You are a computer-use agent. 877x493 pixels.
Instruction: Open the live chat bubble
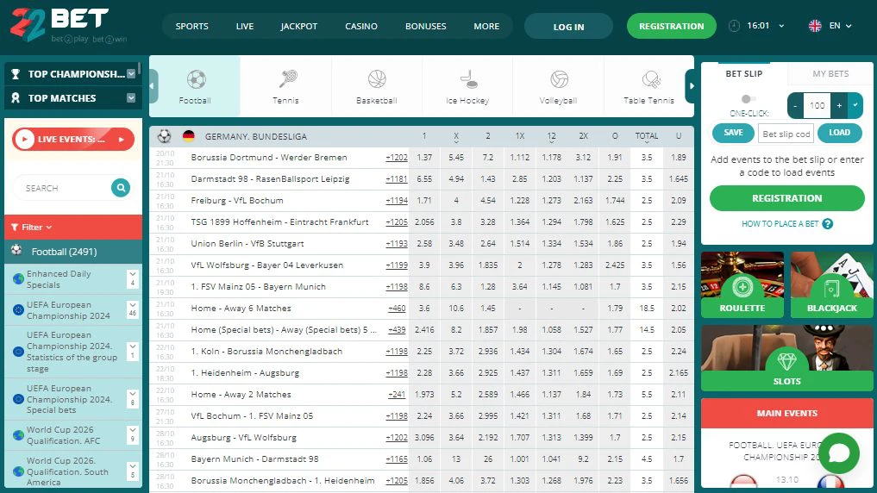click(839, 453)
